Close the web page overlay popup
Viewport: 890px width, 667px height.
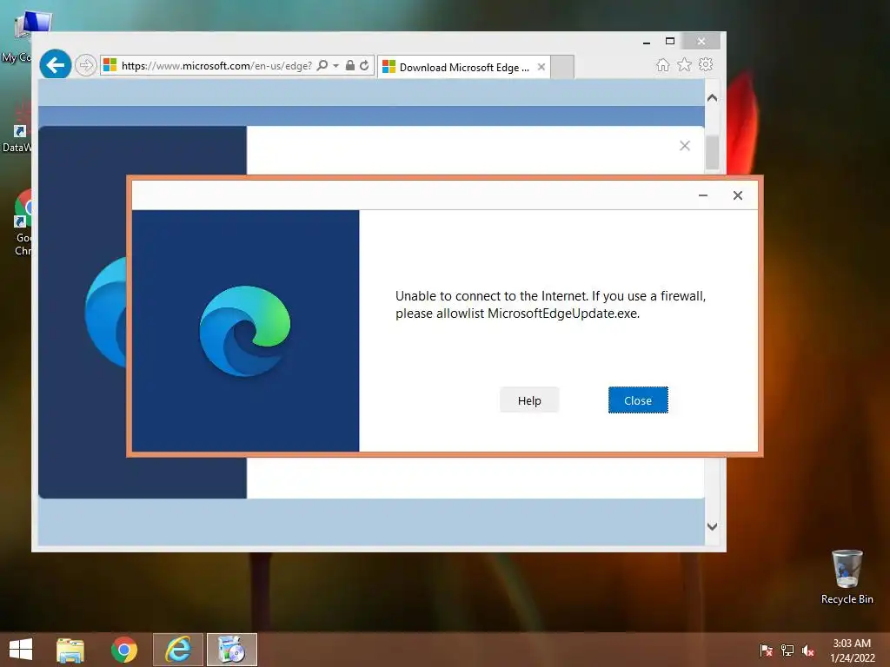685,146
